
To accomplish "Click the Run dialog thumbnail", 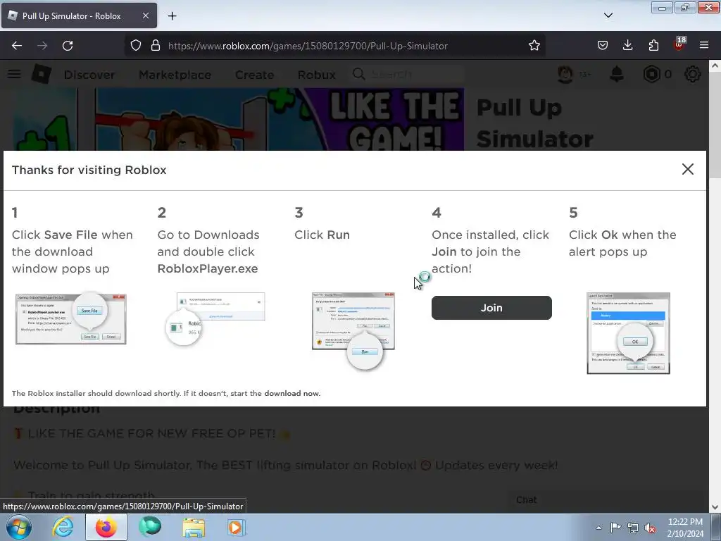I will (x=353, y=330).
